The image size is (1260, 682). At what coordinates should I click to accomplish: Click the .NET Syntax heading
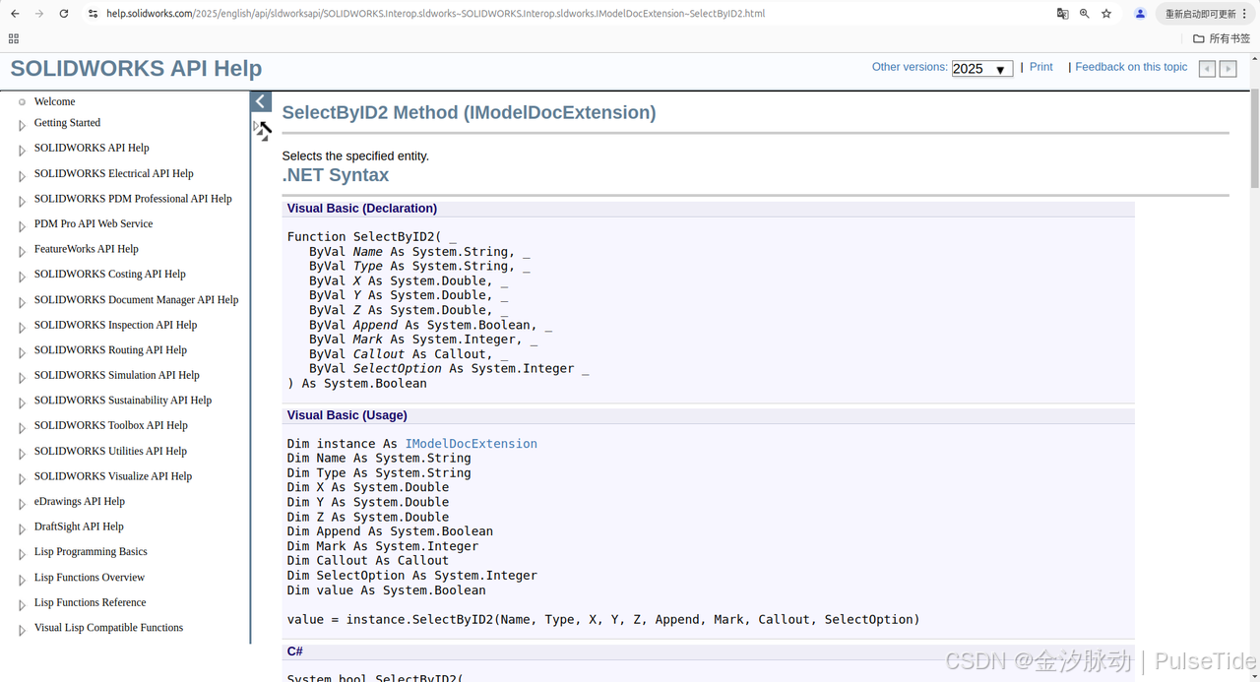click(336, 175)
